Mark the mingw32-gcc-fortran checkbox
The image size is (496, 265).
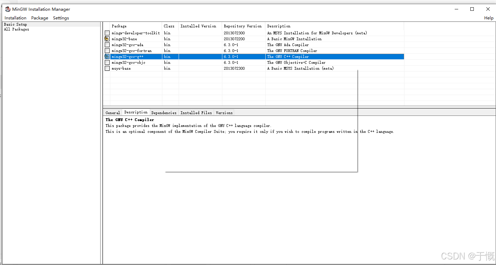(107, 51)
